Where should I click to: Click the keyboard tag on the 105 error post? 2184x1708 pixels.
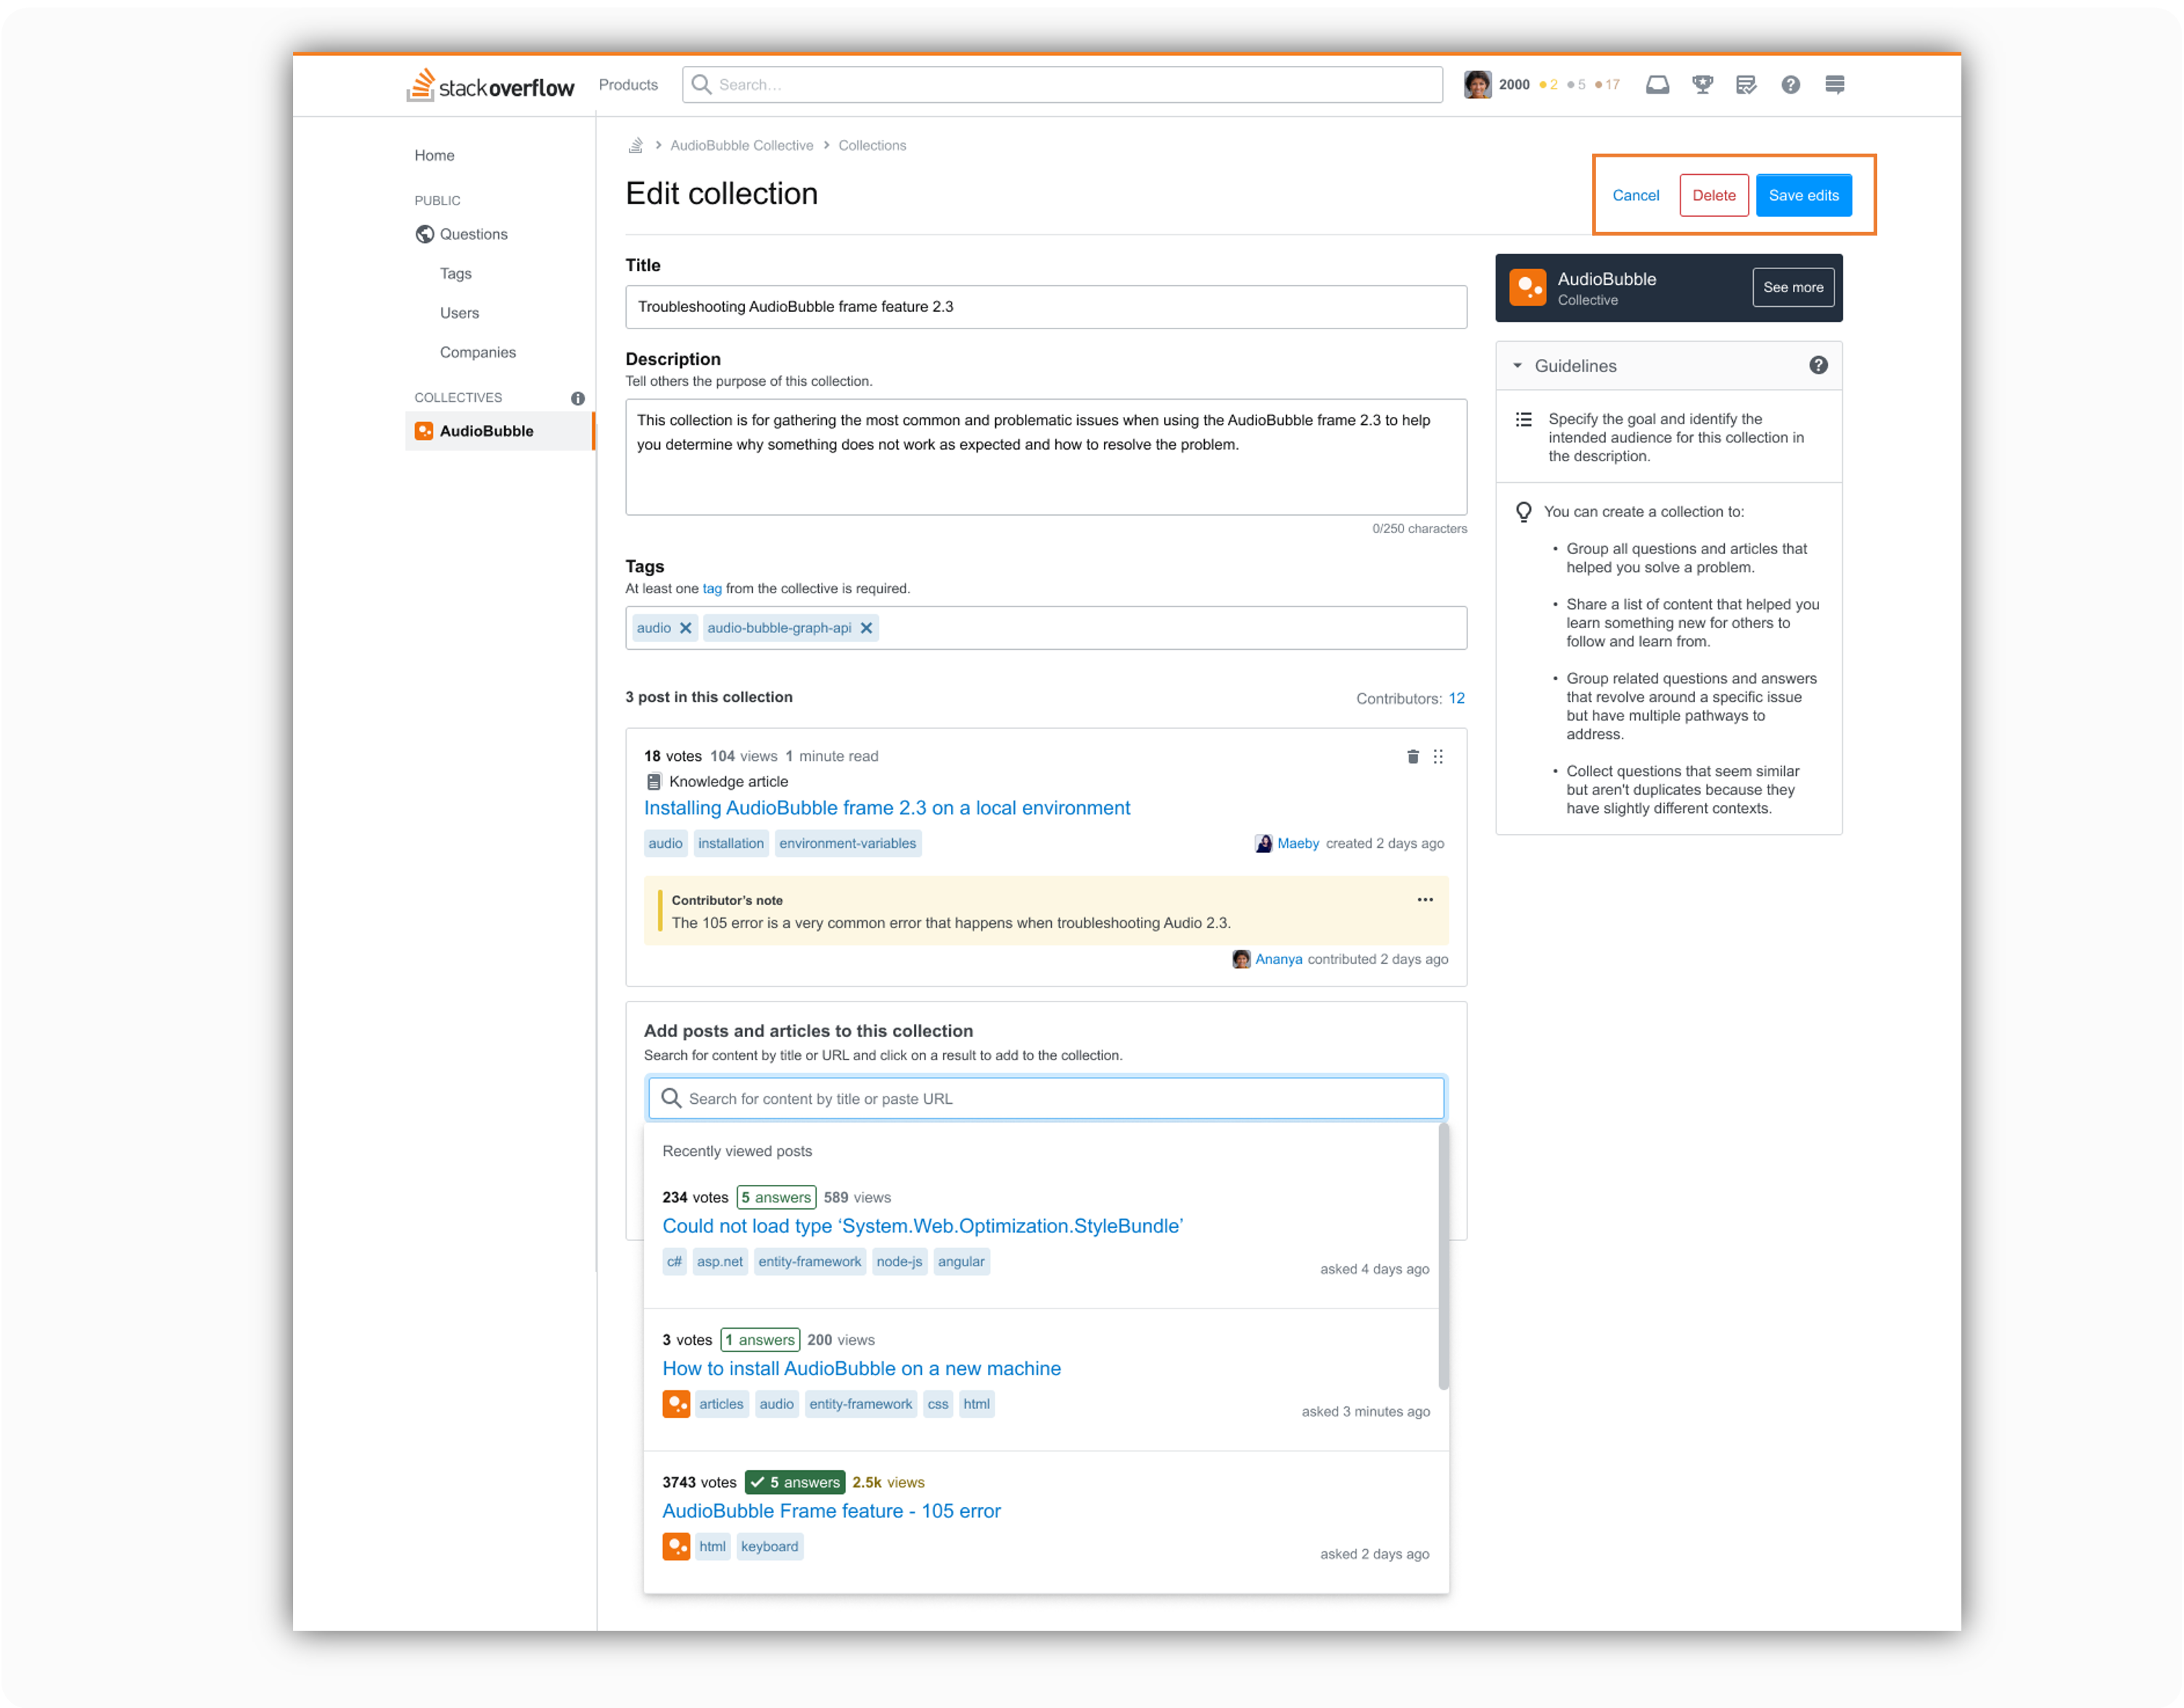pos(769,1546)
